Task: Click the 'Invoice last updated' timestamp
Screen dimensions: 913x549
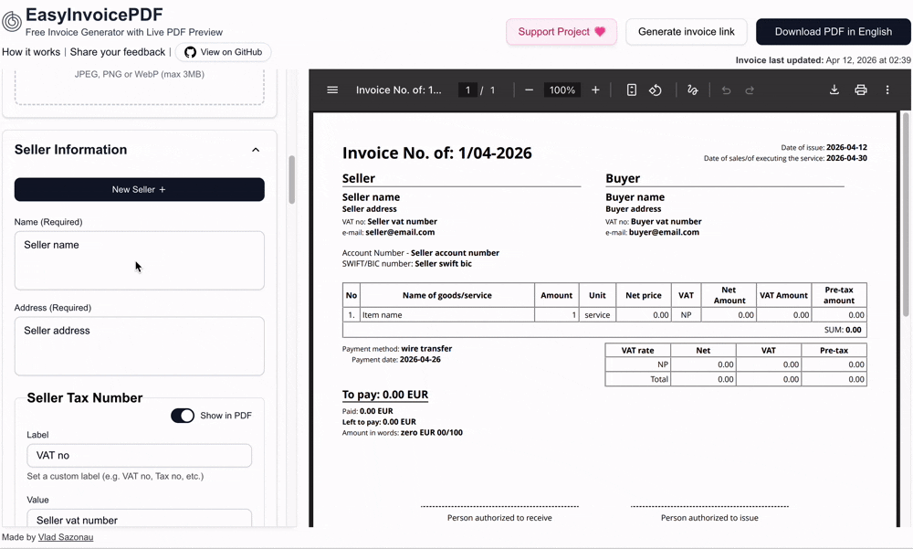Action: pos(823,60)
